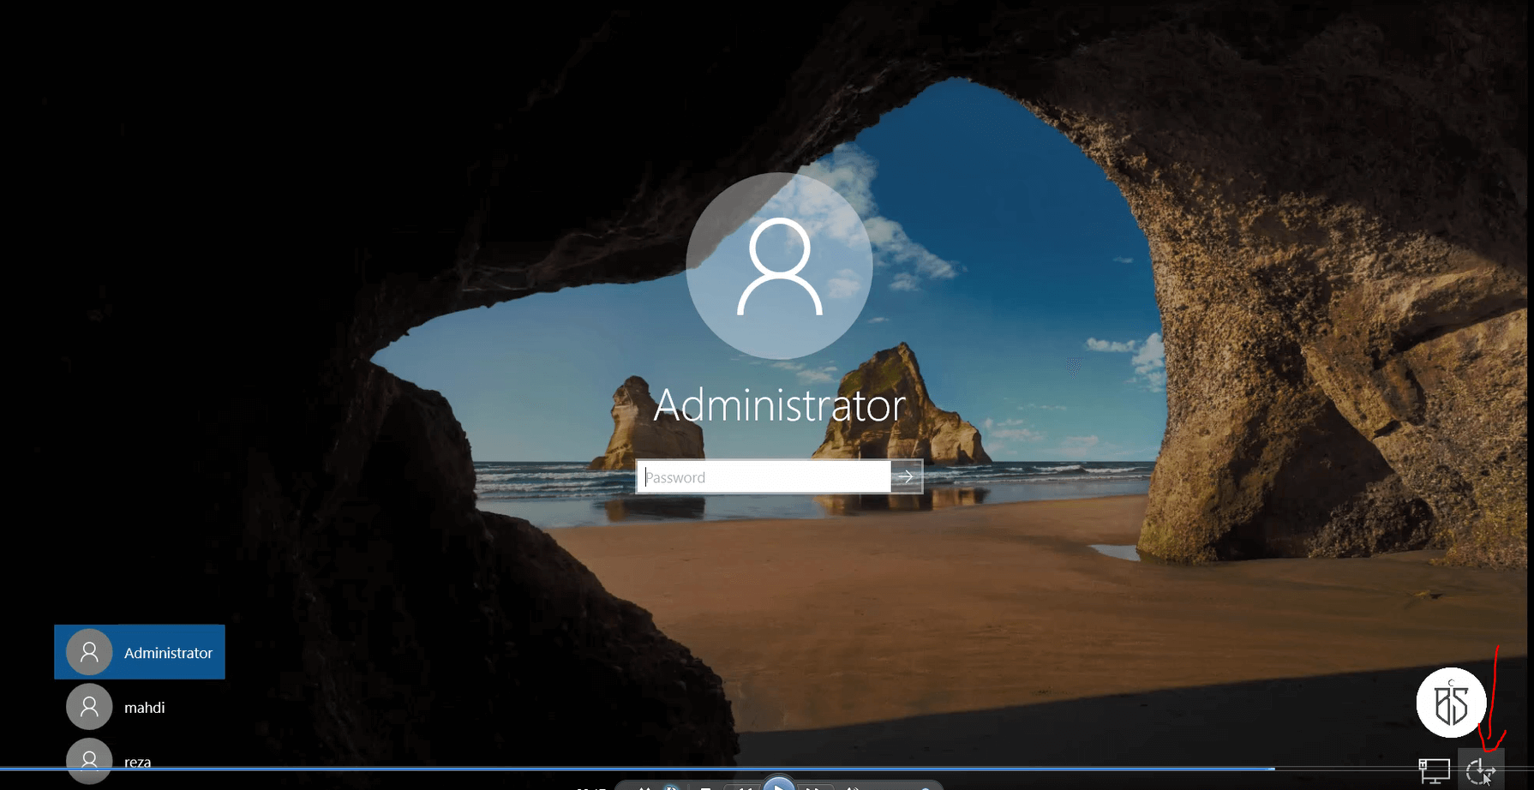Switch to the reza user name
Viewport: 1534px width, 790px height.
[137, 762]
